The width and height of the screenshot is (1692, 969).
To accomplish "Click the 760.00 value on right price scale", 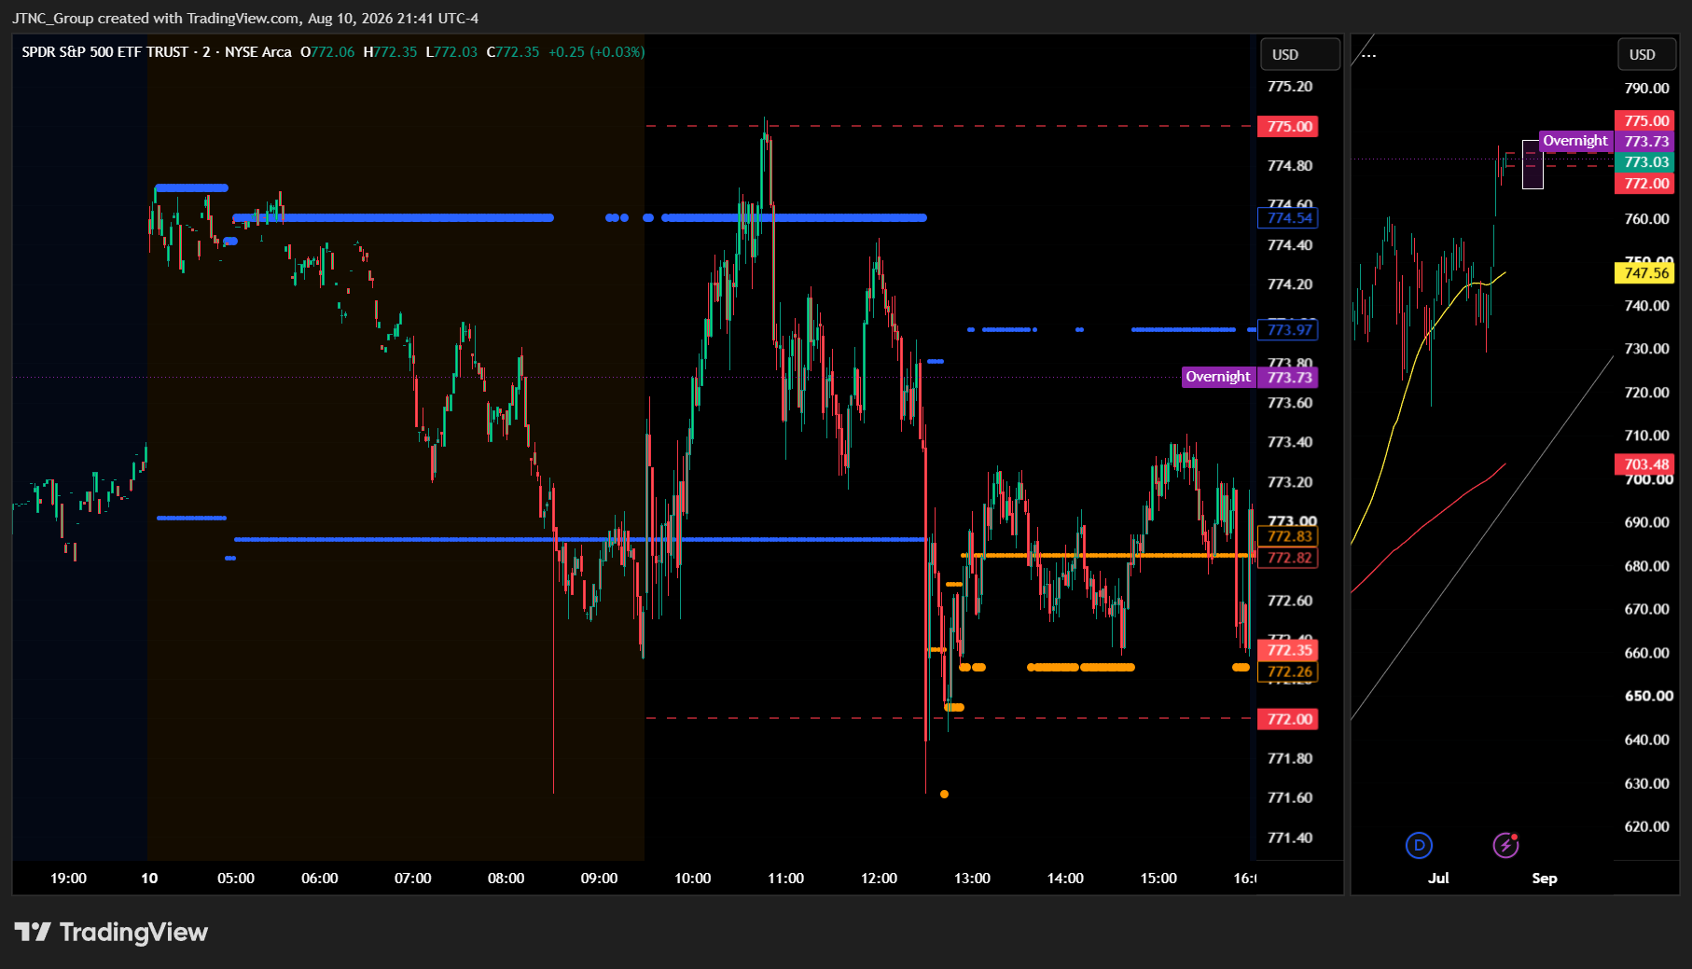I will click(x=1647, y=219).
